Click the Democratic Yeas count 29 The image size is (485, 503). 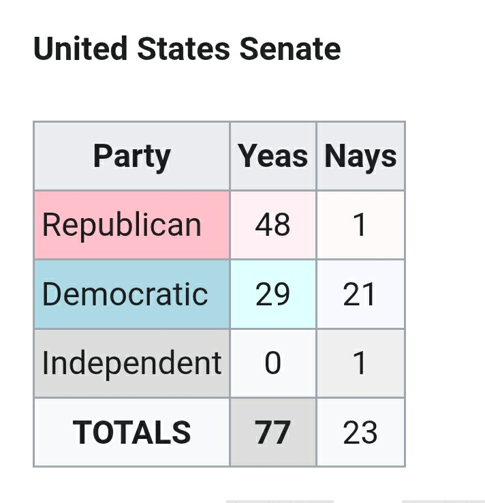click(x=273, y=294)
